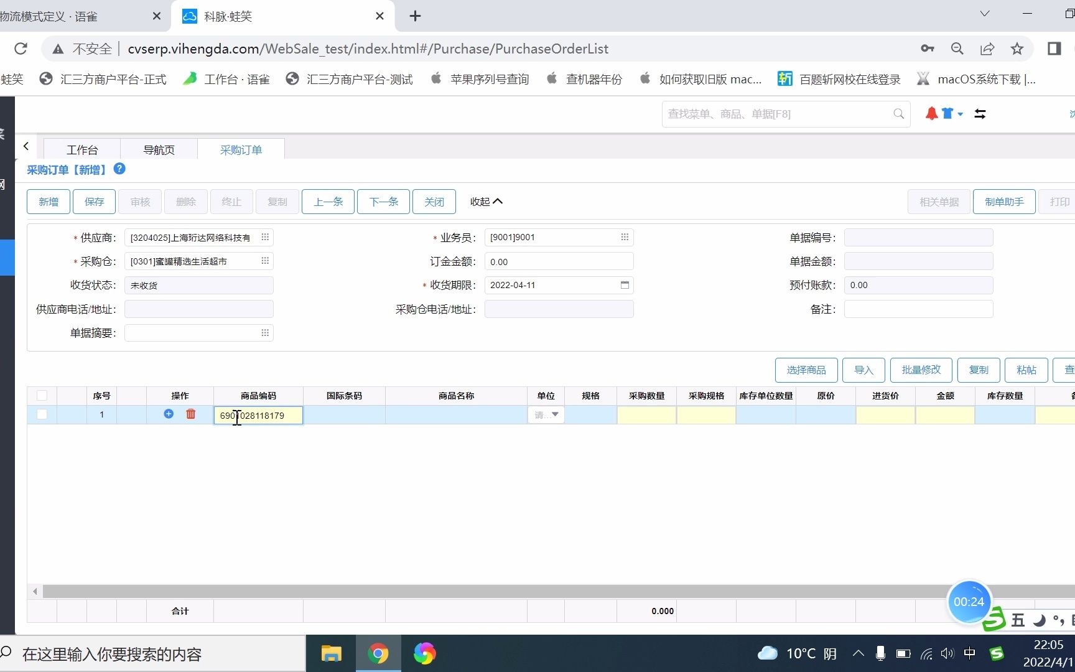Click the horizontal table scrollbar
1075x672 pixels.
[559, 591]
